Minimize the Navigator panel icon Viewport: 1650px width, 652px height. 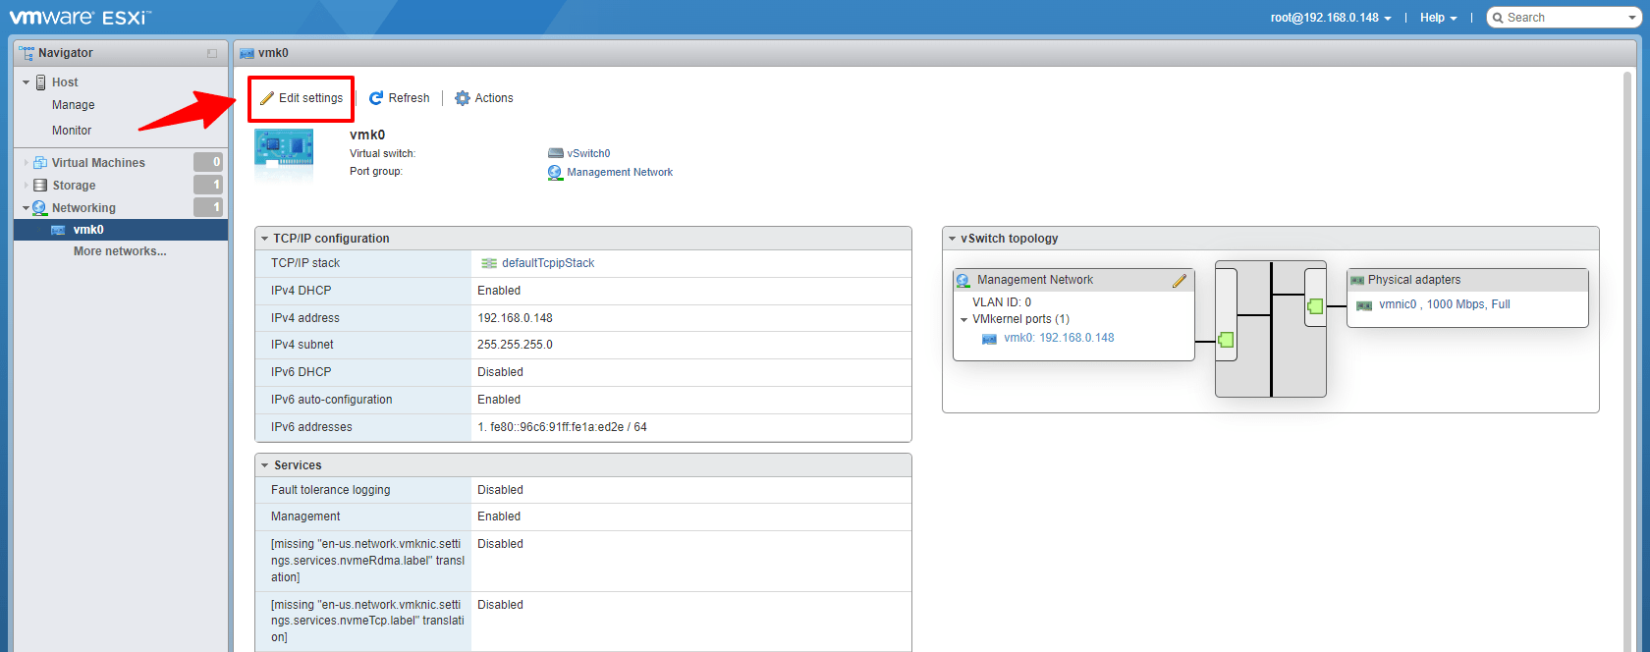(x=212, y=53)
